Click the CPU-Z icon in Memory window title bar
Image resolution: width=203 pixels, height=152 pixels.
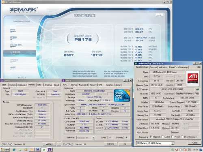tap(2, 81)
